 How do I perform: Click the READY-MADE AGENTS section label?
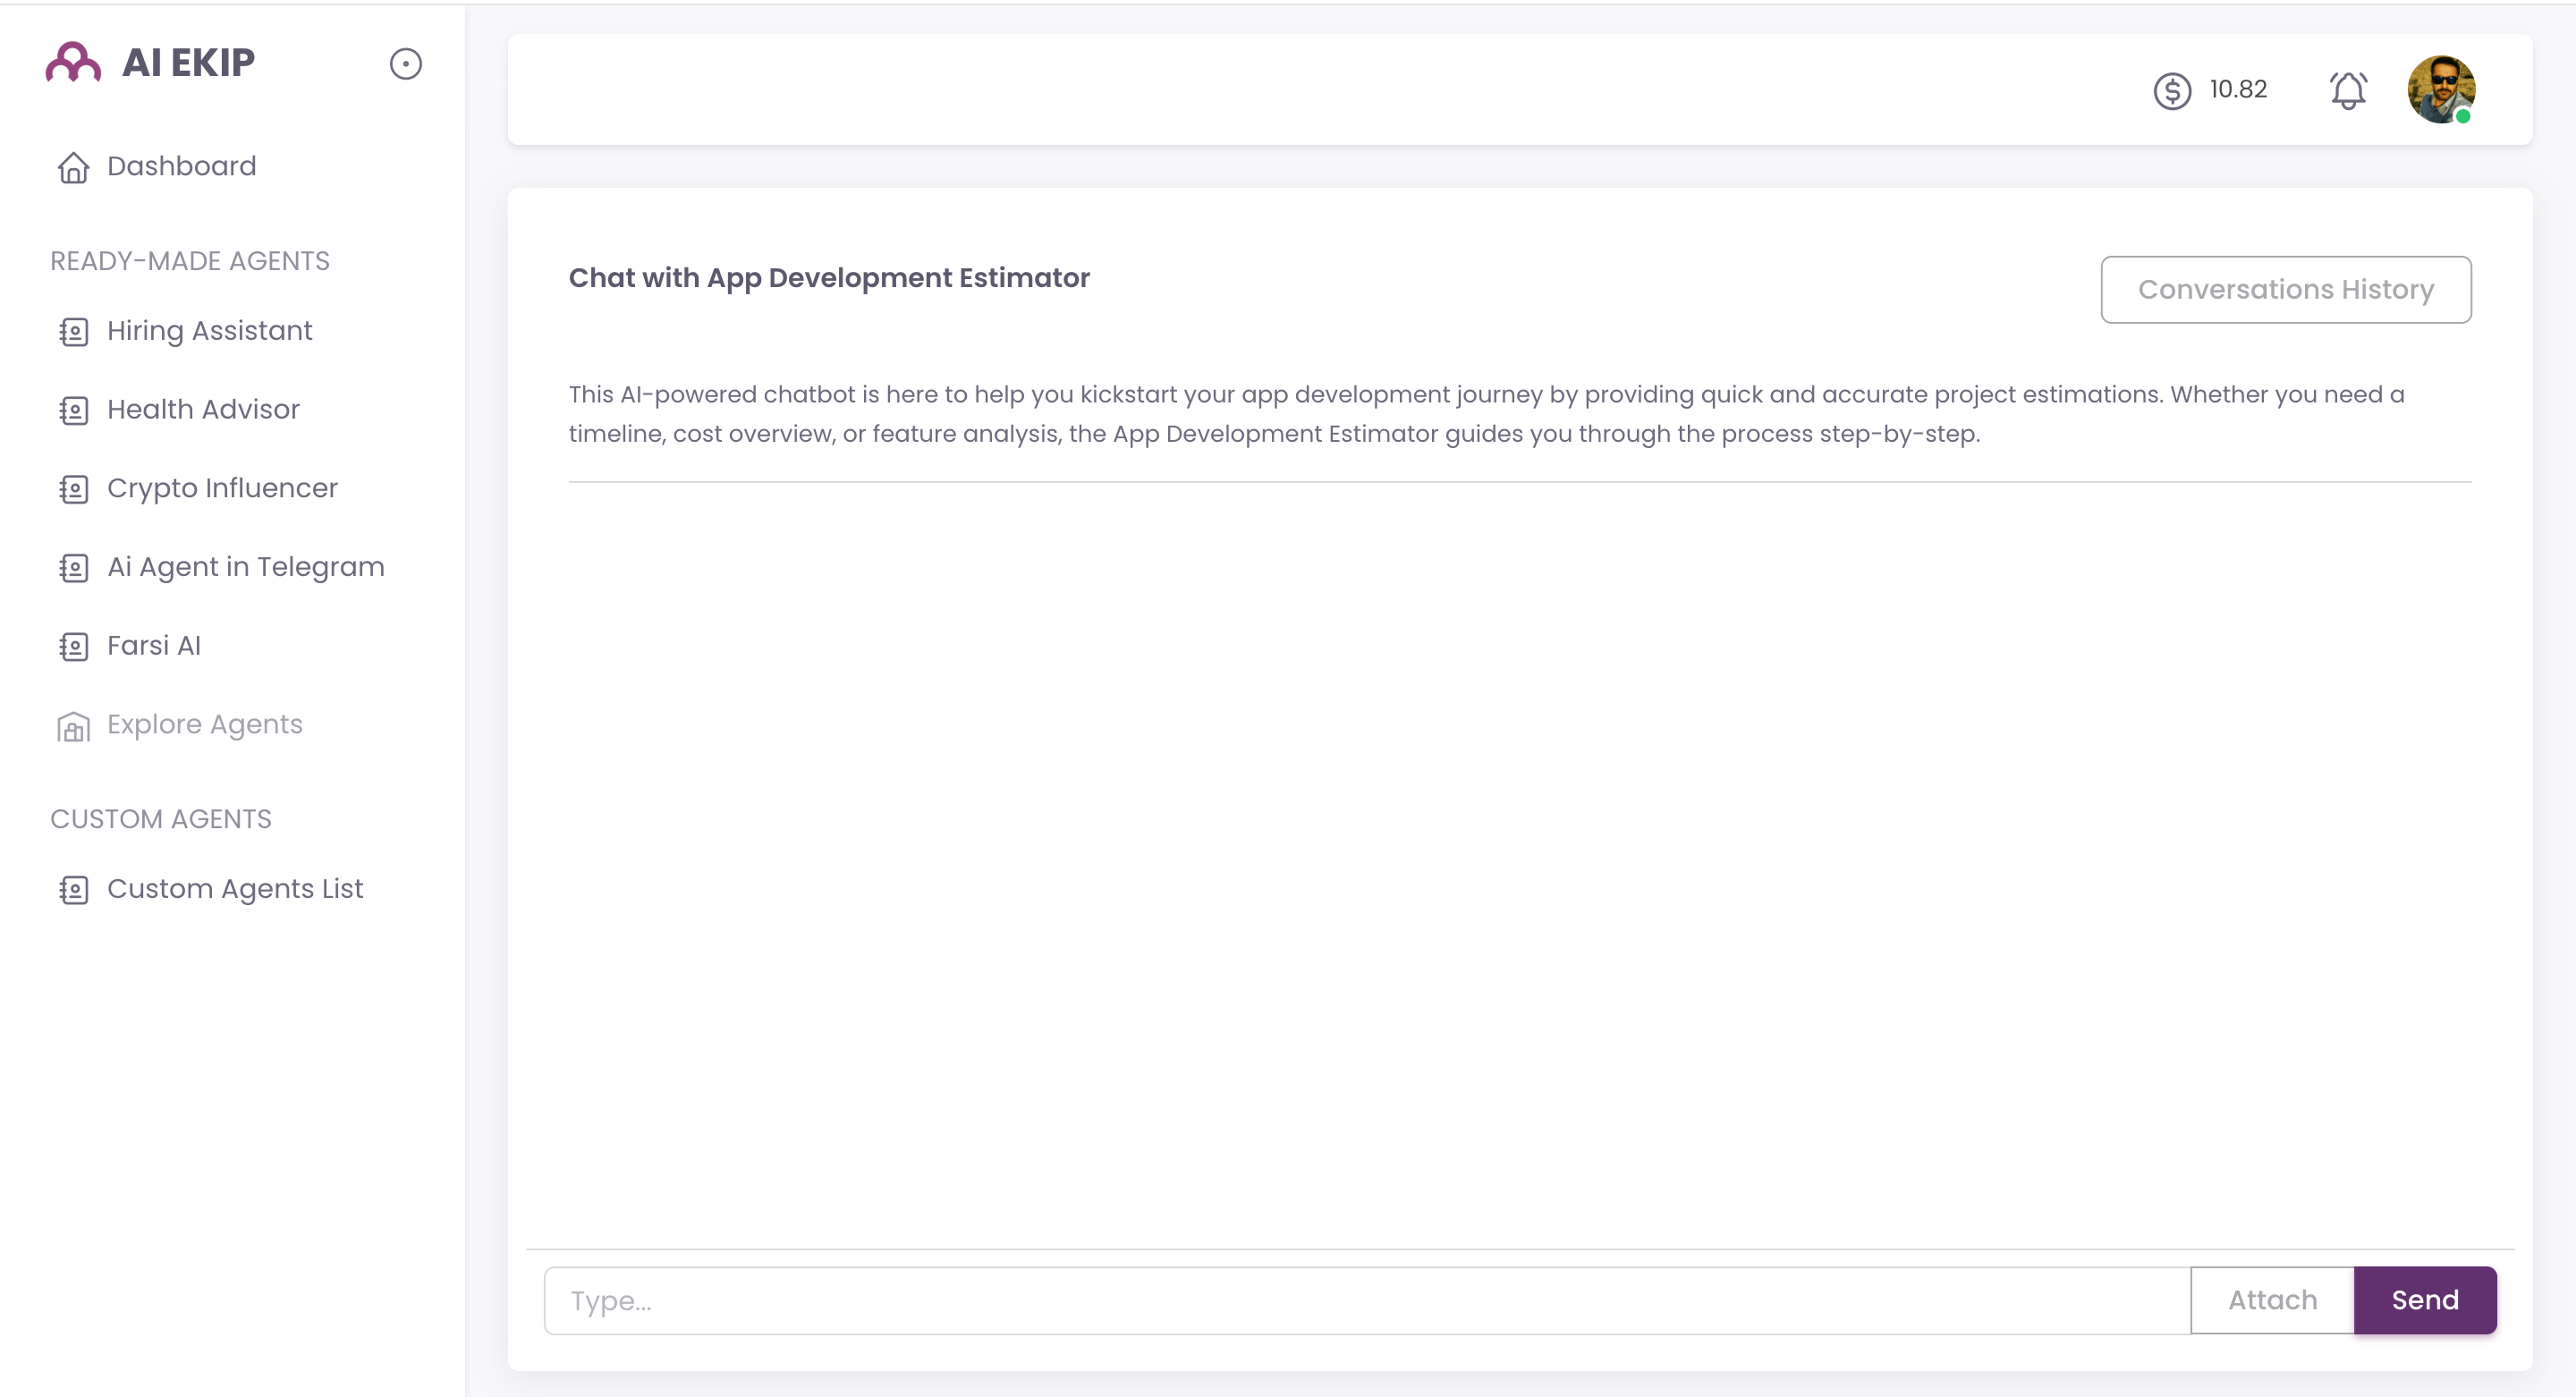point(190,261)
